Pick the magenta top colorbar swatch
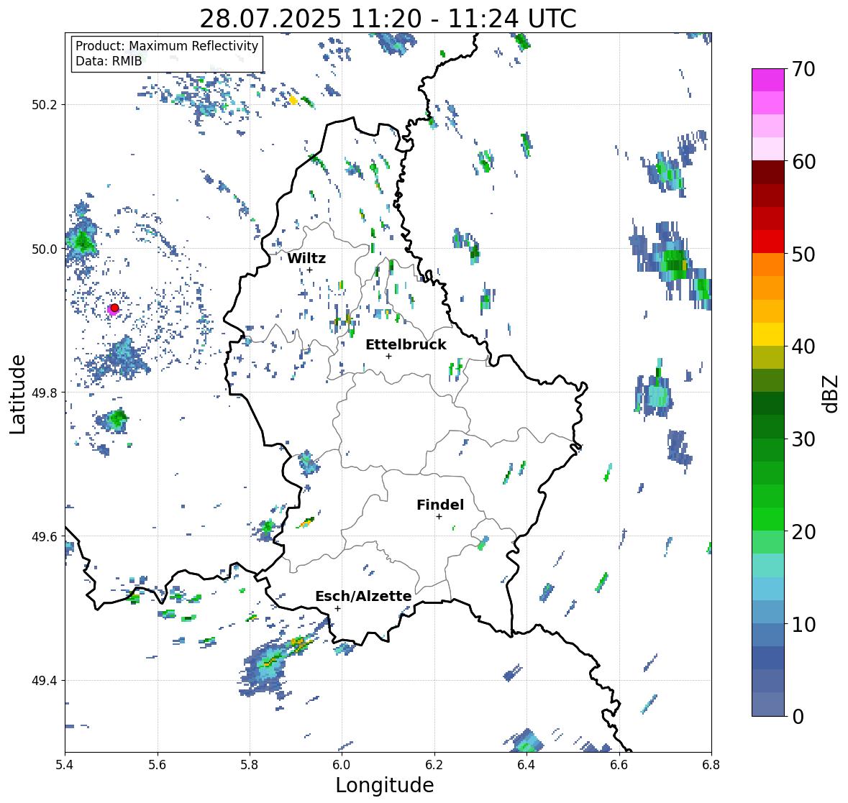This screenshot has width=848, height=803. coord(768,80)
